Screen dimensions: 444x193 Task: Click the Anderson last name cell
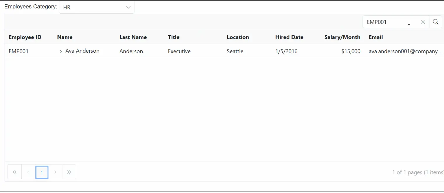pos(131,52)
